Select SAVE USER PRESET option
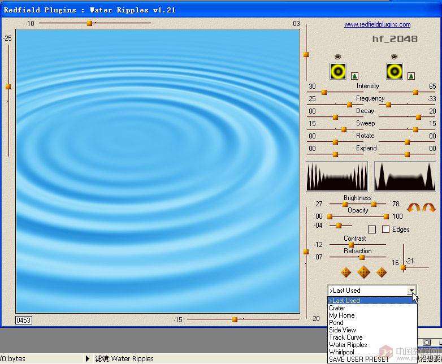This screenshot has height=364, width=442. (x=372, y=359)
